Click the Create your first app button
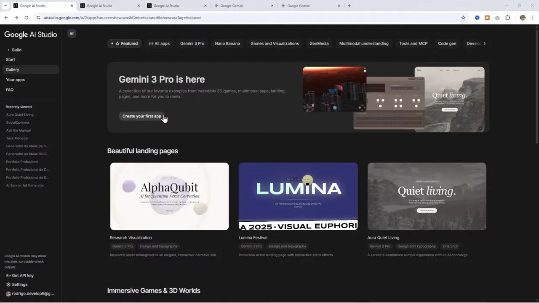Screen dimensions: 539x303 click(141, 116)
